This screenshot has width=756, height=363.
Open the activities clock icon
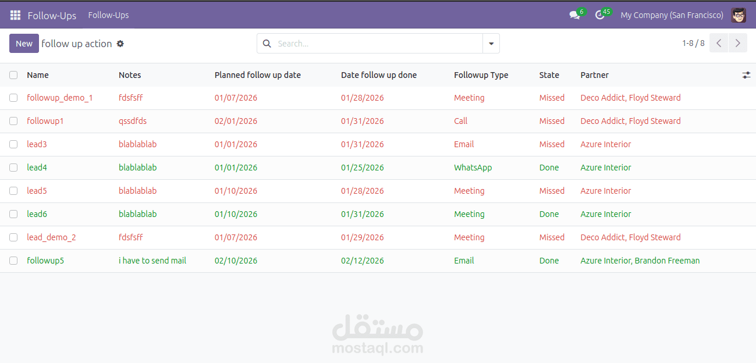pos(600,16)
